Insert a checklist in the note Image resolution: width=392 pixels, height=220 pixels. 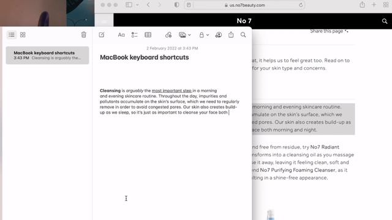pyautogui.click(x=135, y=35)
